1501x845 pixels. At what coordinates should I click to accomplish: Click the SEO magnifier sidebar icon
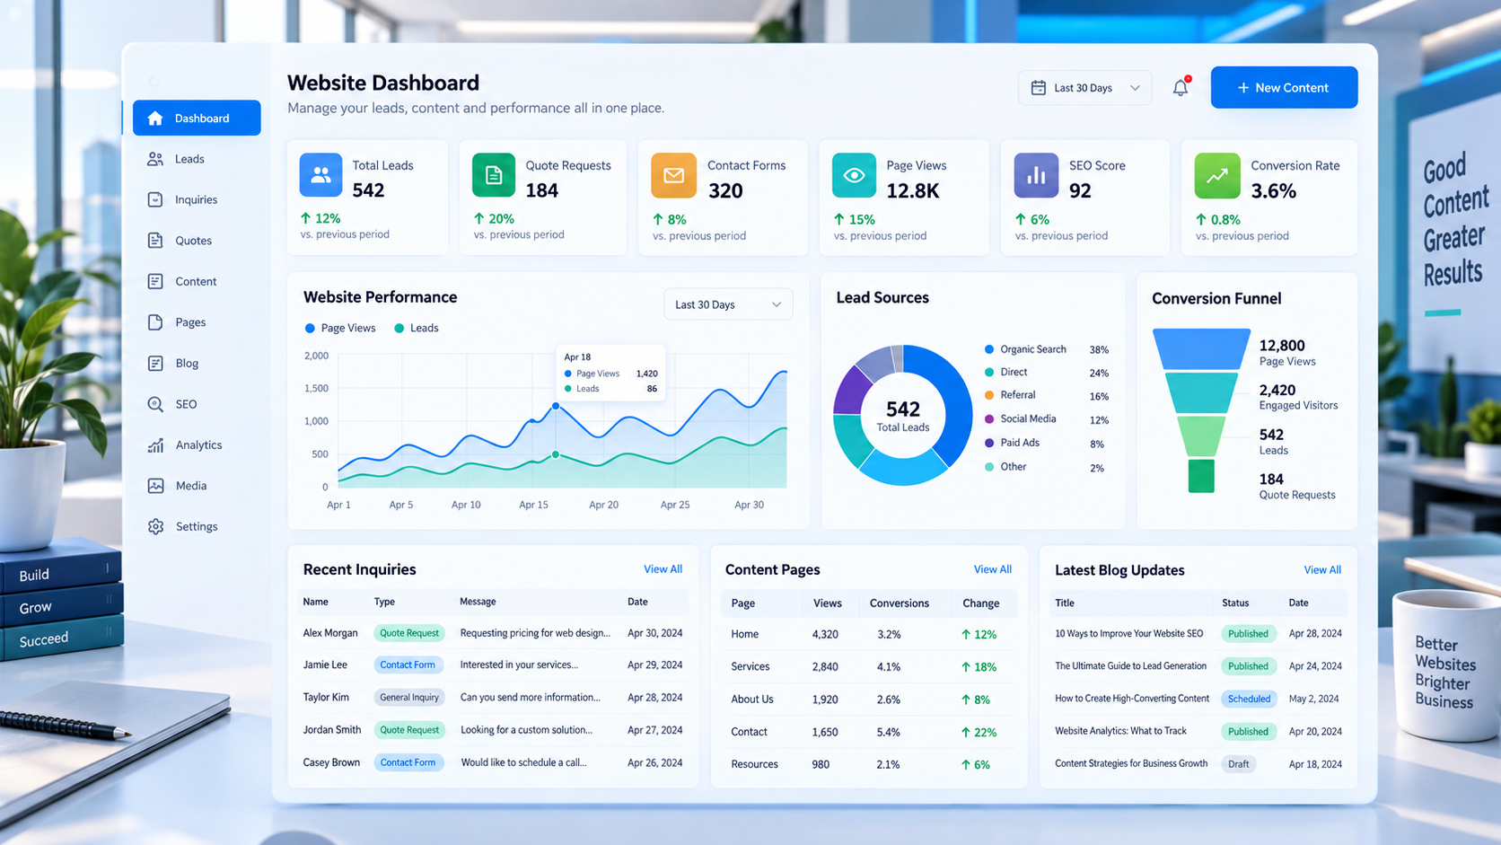tap(155, 404)
